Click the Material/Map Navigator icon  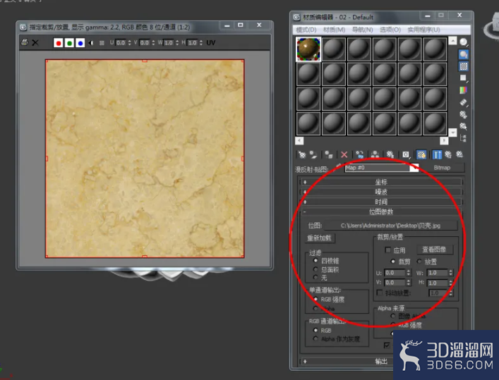[x=464, y=138]
